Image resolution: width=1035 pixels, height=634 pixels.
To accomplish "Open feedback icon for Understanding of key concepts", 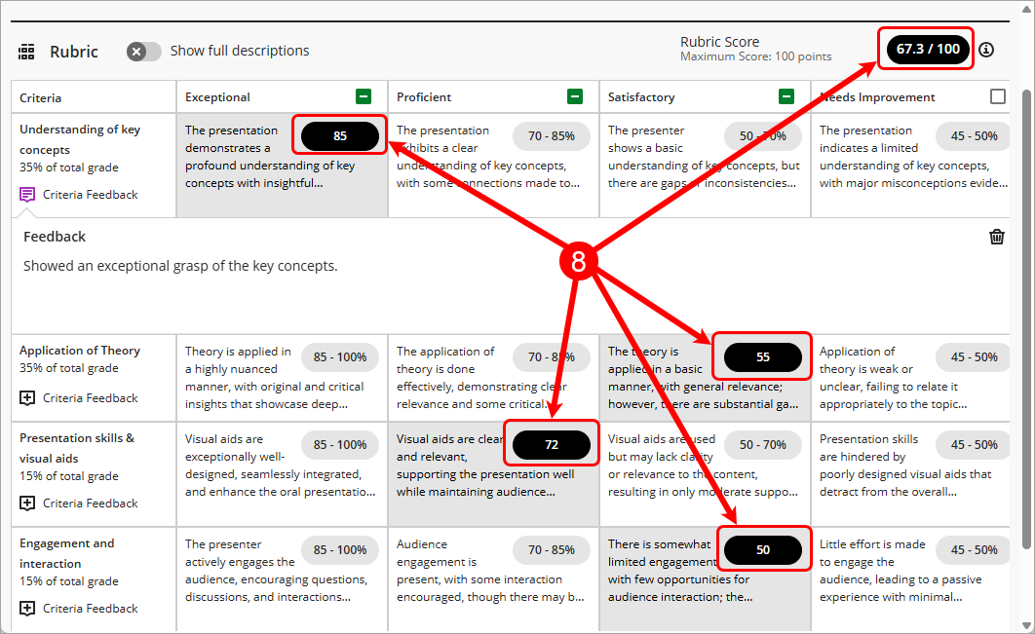I will [27, 195].
